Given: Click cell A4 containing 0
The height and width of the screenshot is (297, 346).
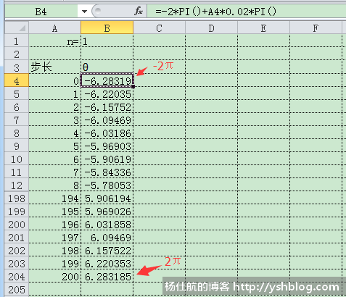Looking at the screenshot, I should click(x=55, y=80).
